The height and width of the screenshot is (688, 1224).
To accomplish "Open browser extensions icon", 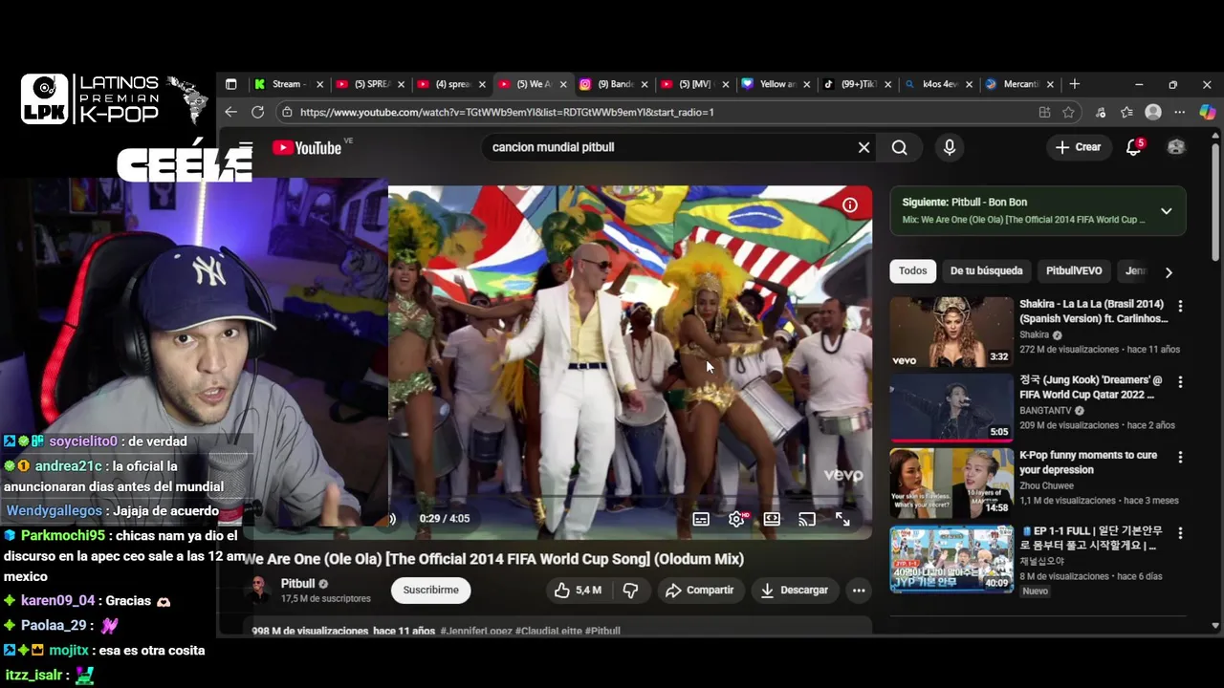I will [x=1101, y=112].
